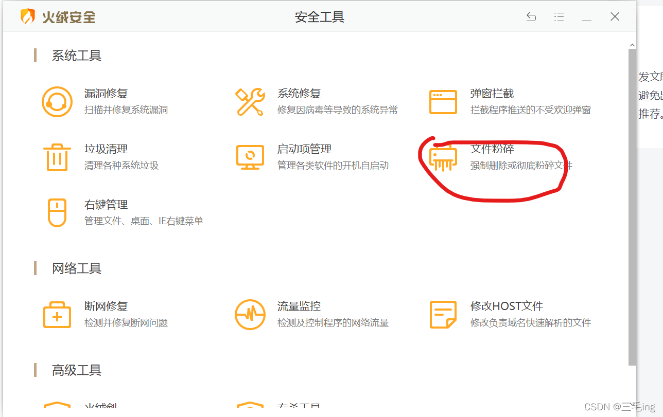The width and height of the screenshot is (663, 417).
Task: Open the 弹窗拦截 popup window icon
Action: point(443,102)
